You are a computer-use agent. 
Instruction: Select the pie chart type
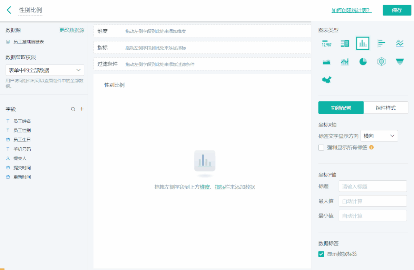(363, 62)
